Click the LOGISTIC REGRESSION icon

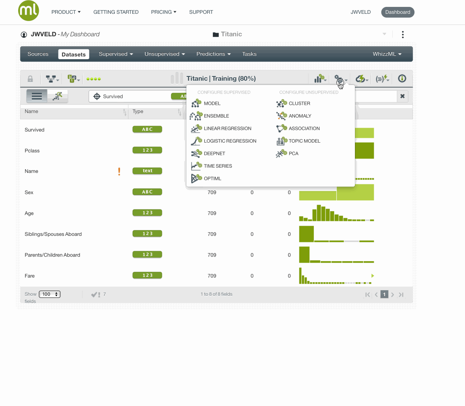click(x=197, y=141)
